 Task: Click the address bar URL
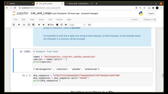[x=41, y=8]
